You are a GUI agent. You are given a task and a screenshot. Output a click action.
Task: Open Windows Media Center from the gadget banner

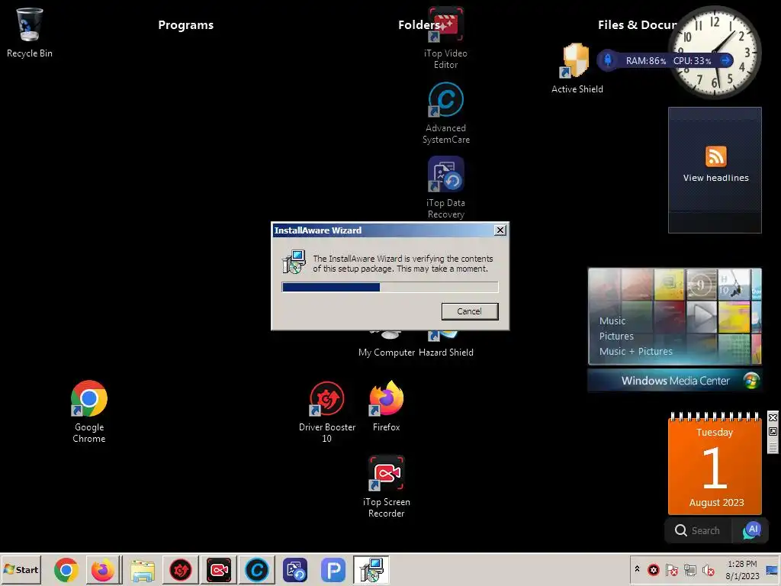675,381
